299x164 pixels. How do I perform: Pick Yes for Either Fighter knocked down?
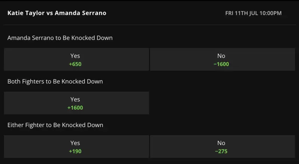(x=76, y=146)
